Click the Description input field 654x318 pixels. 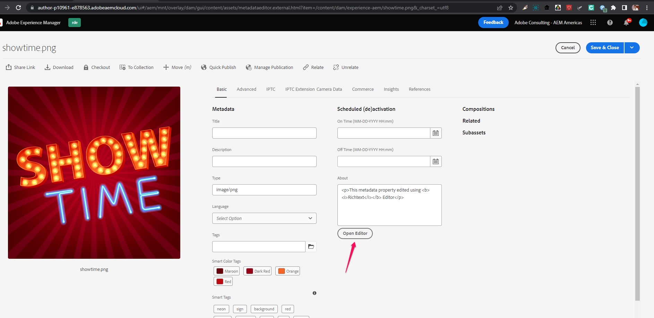264,161
